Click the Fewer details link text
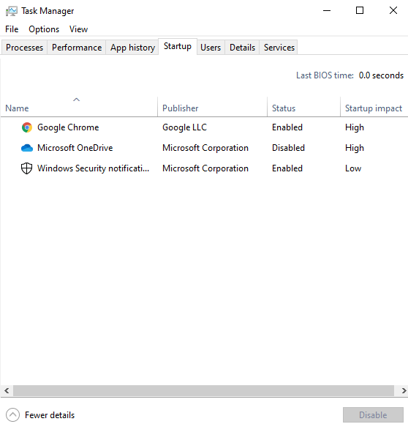The height and width of the screenshot is (424, 408). tap(50, 415)
